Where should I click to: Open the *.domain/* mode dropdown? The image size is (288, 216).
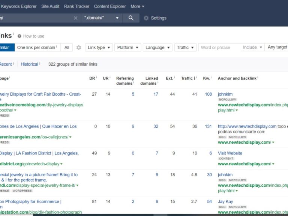[x=102, y=18]
